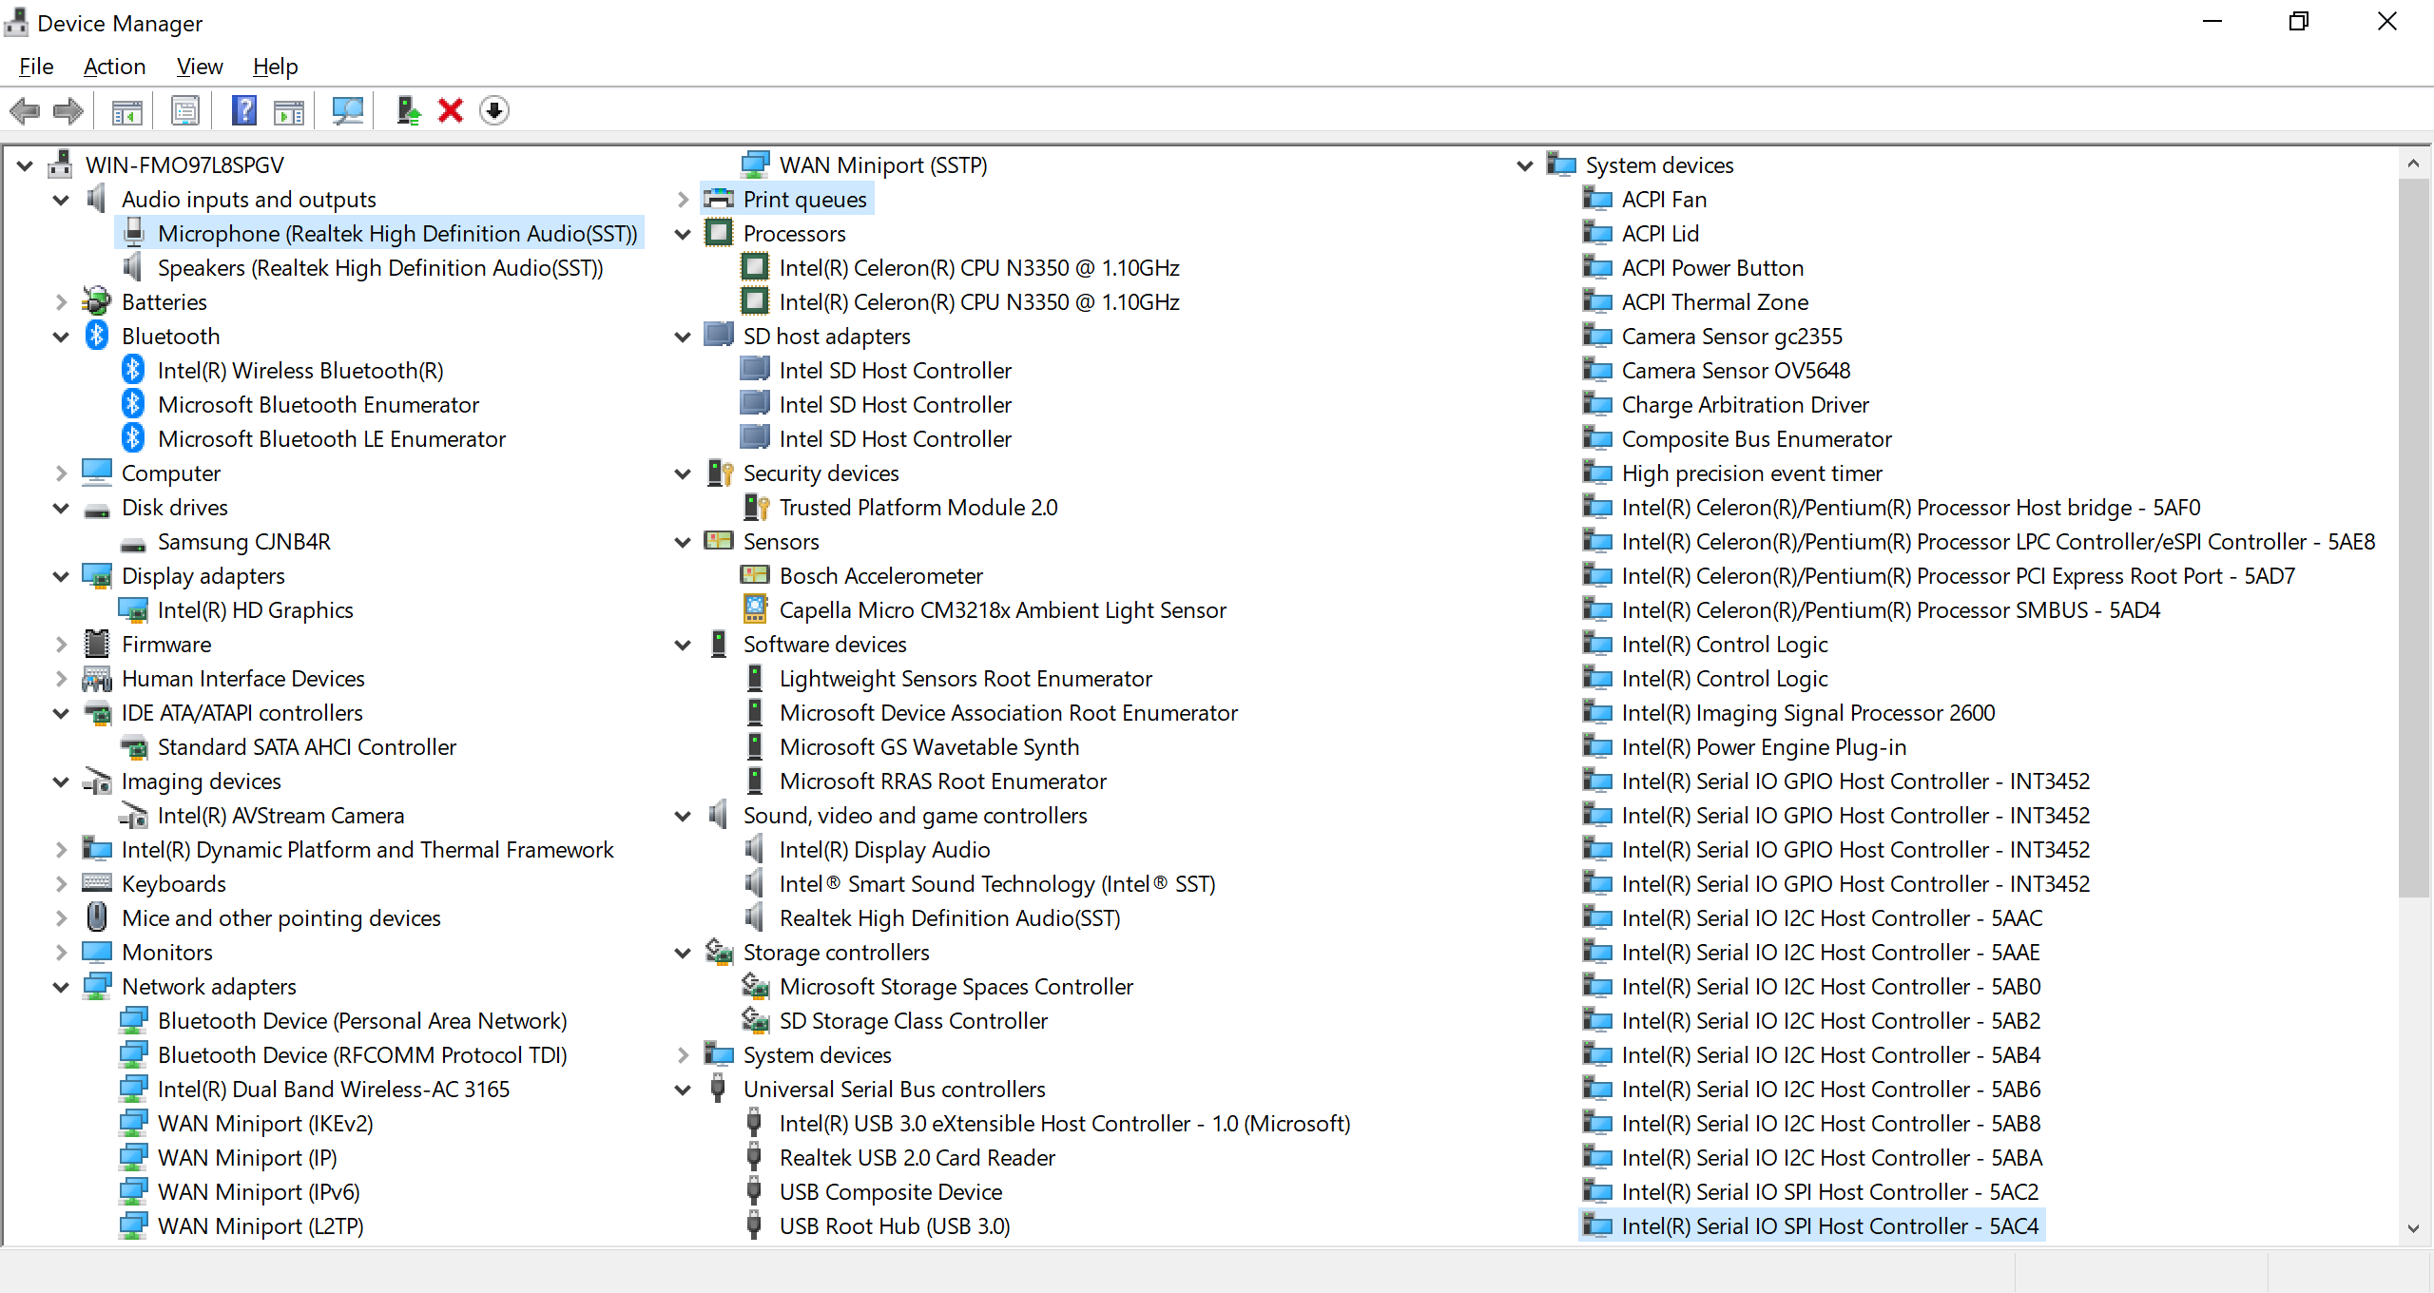
Task: Open the File menu
Action: click(x=36, y=67)
